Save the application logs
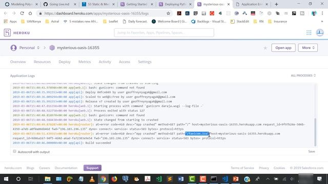 click(312, 151)
